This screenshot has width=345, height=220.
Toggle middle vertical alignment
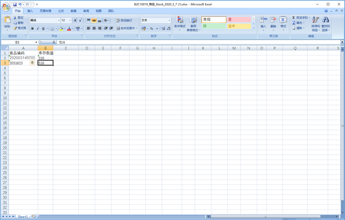(x=94, y=20)
